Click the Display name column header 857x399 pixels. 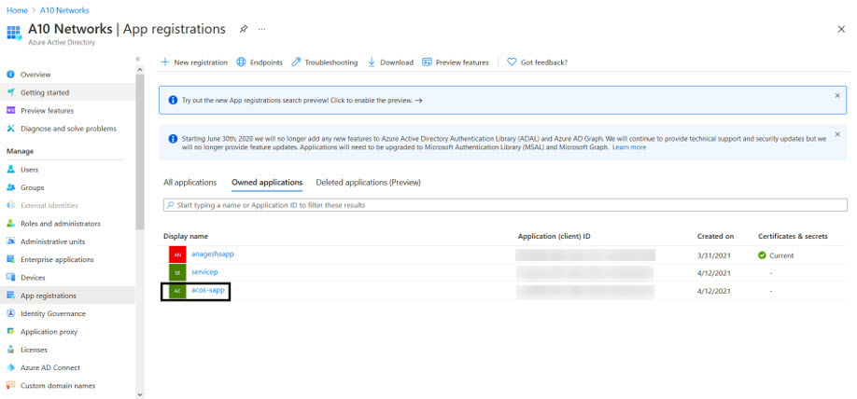coord(185,237)
